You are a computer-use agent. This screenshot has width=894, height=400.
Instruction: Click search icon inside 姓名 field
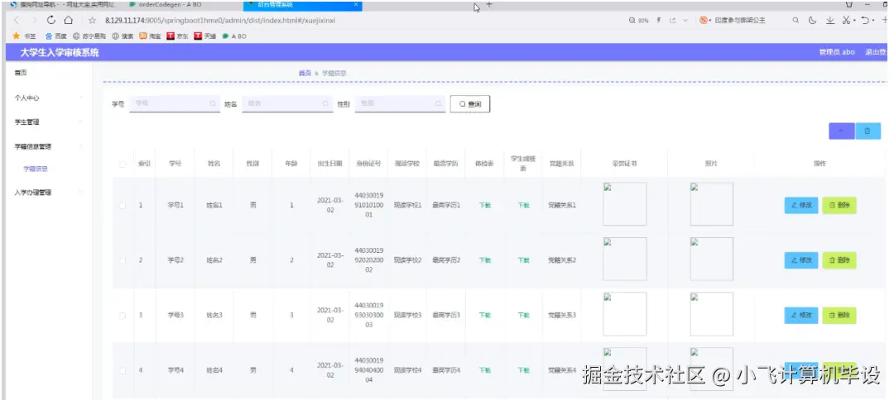(325, 104)
